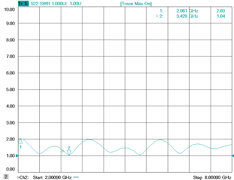Click the right reference level arrow marker
The height and width of the screenshot is (180, 234).
[x=233, y=156]
